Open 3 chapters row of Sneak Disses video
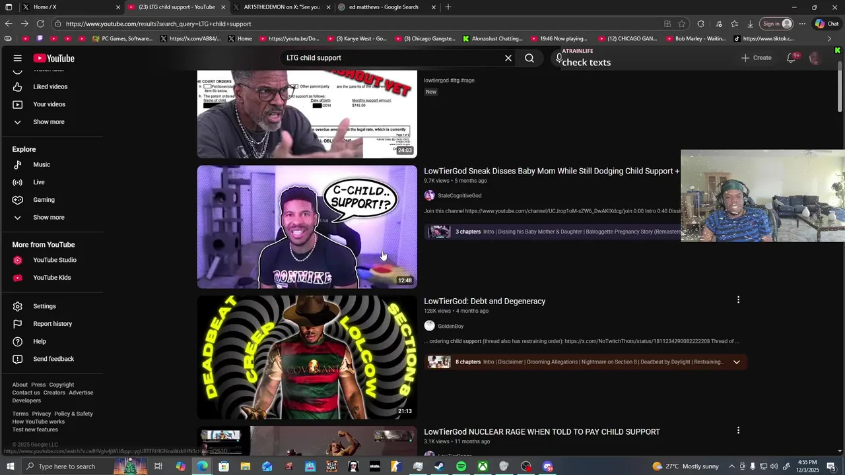 [553, 232]
